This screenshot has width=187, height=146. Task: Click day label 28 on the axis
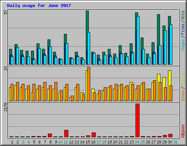(159, 142)
